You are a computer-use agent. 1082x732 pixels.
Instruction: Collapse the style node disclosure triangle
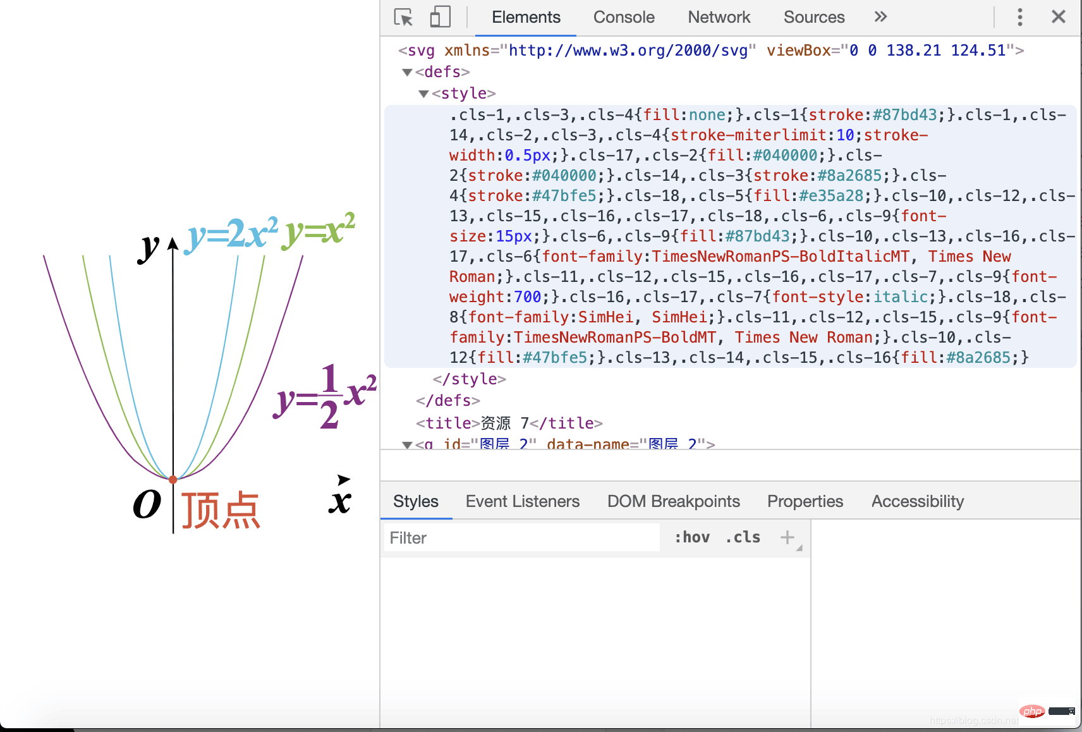[x=424, y=94]
